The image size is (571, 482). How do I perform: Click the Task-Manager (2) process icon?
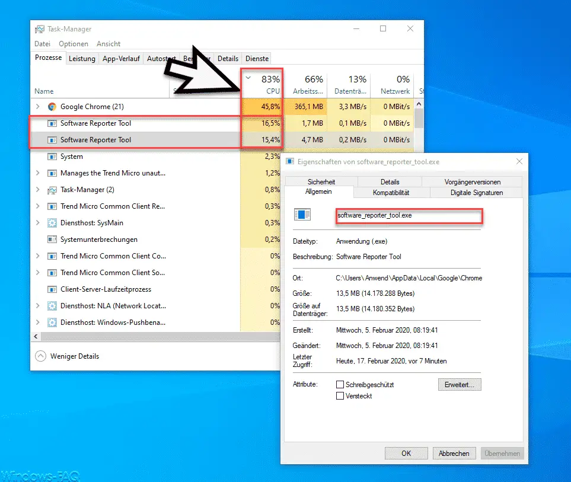click(x=52, y=190)
